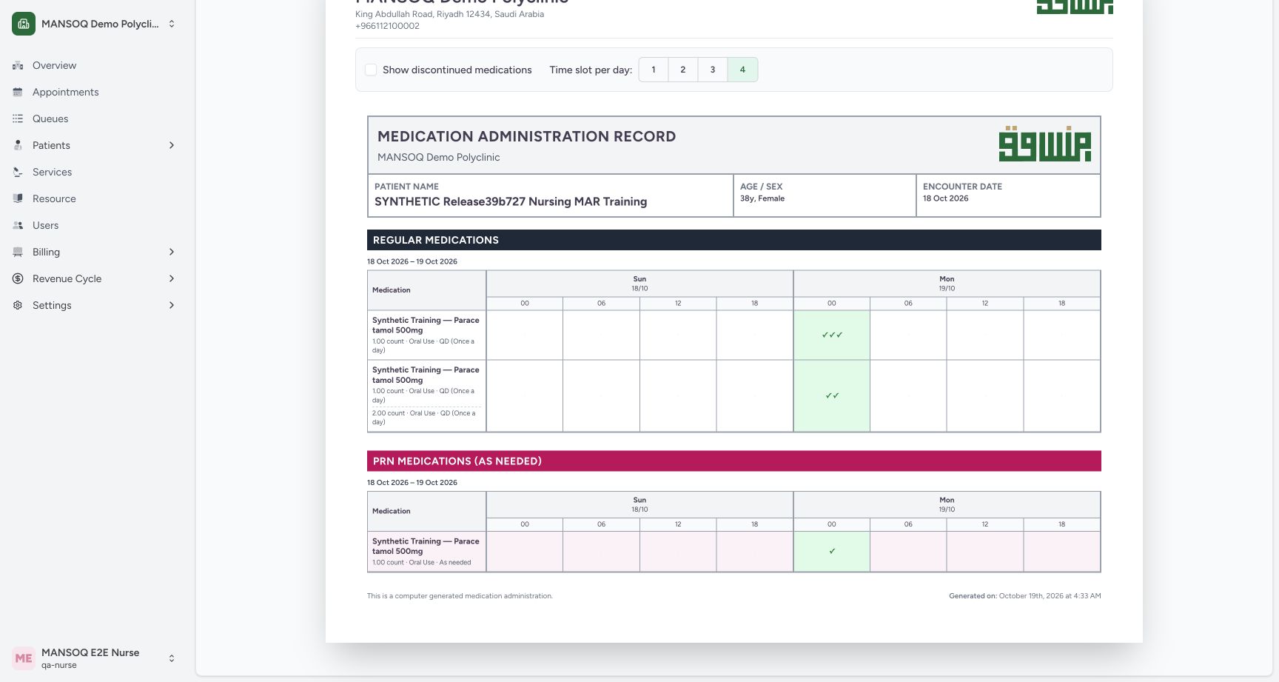The image size is (1279, 682).
Task: Click the double-checkmark Mon 00 cell
Action: (832, 395)
